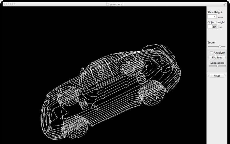
Task: Click the Seperation slider handle
Action: point(218,66)
